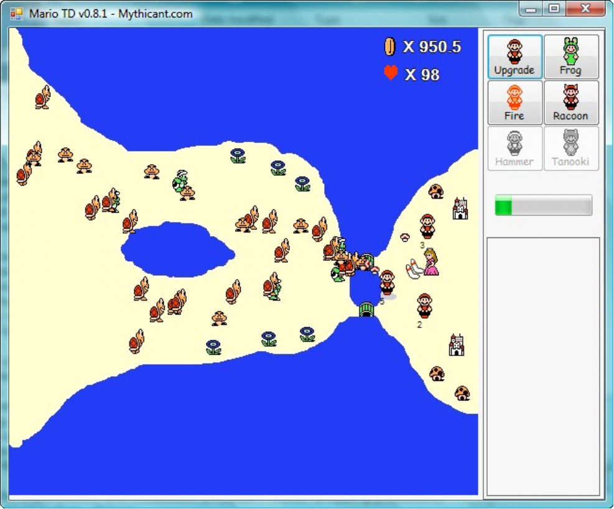614x509 pixels.
Task: Click the topmost red Koopa in the upper-left
Action: coord(43,97)
